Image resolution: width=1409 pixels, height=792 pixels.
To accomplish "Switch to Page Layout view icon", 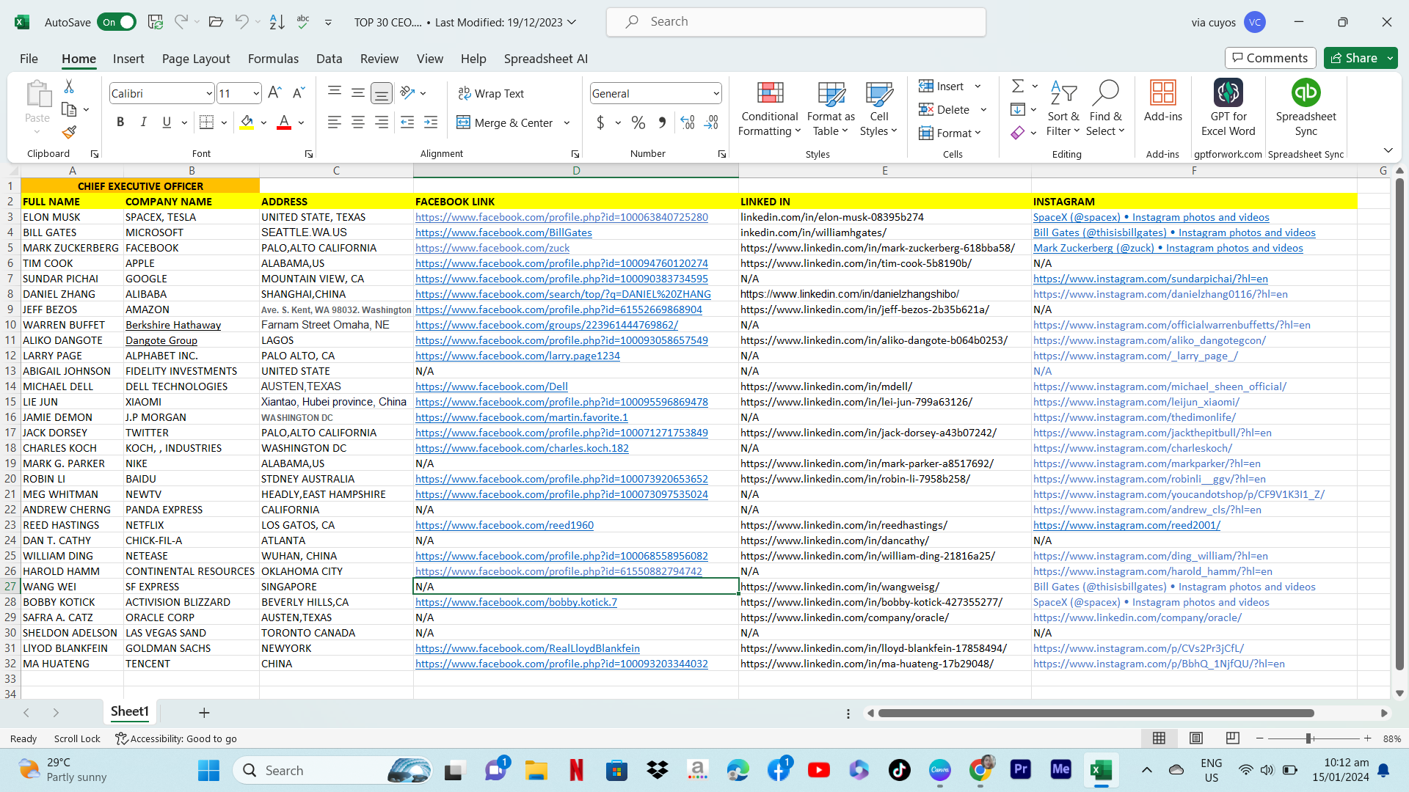I will (x=1196, y=738).
